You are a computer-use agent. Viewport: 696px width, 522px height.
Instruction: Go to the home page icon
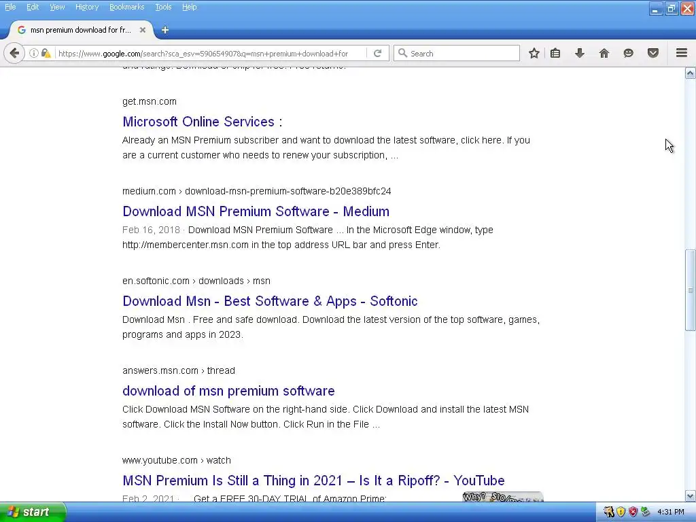604,53
